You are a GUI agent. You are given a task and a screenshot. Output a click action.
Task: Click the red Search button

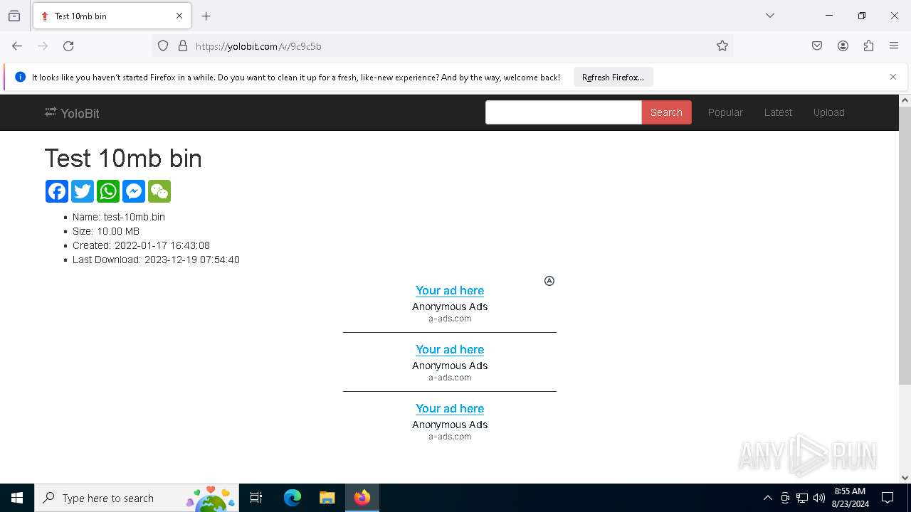click(x=666, y=112)
